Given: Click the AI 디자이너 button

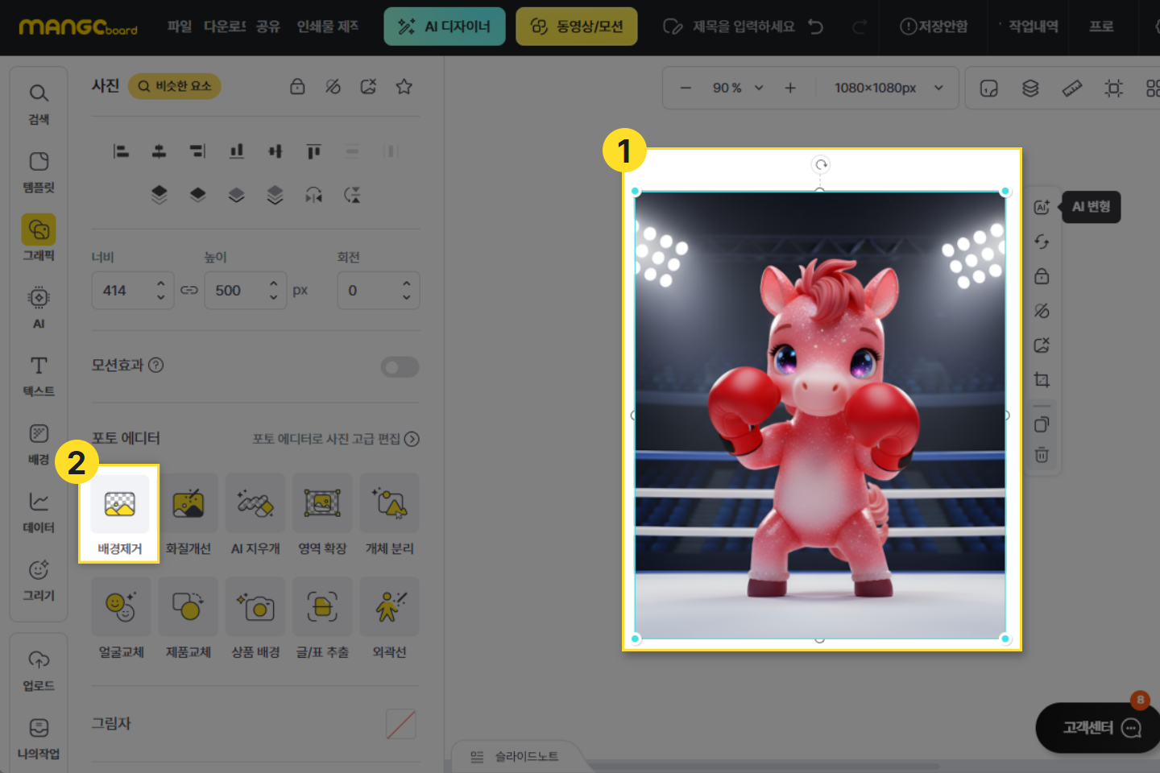Looking at the screenshot, I should pyautogui.click(x=445, y=27).
